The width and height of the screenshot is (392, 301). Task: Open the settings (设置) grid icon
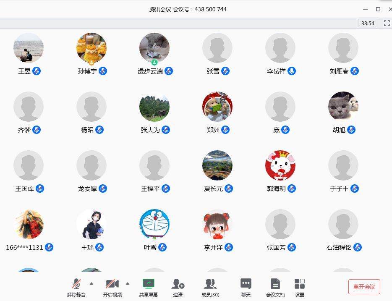[x=300, y=284]
